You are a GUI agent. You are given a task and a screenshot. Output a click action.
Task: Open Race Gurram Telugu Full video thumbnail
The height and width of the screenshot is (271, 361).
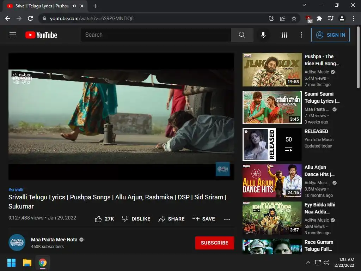[272, 247]
